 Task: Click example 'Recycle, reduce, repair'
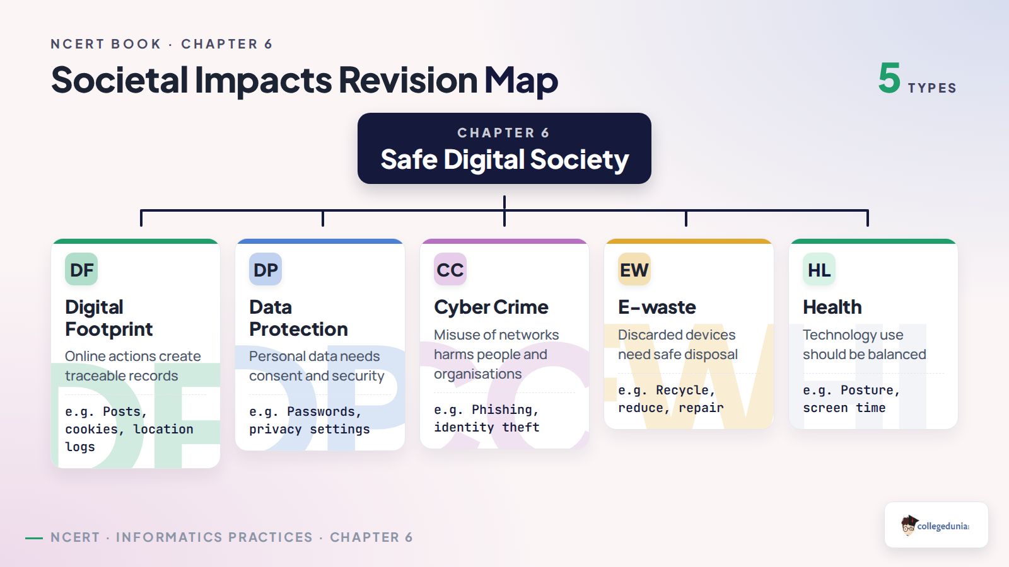671,399
